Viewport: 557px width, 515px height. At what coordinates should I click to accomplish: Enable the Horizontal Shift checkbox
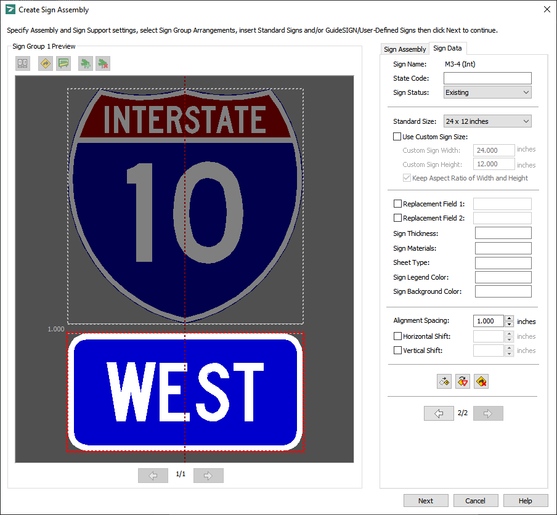397,336
